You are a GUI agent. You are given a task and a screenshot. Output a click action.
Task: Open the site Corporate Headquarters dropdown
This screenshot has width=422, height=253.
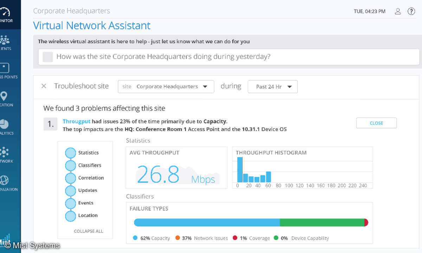click(166, 86)
